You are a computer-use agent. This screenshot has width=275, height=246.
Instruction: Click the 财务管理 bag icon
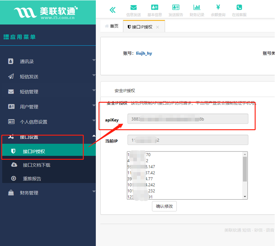pyautogui.click(x=11, y=192)
